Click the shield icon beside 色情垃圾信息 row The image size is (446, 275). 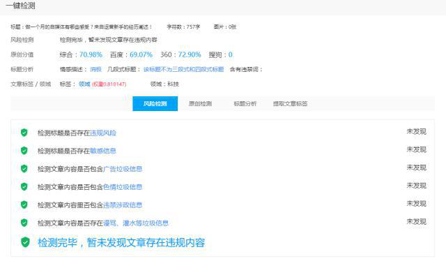coord(24,186)
